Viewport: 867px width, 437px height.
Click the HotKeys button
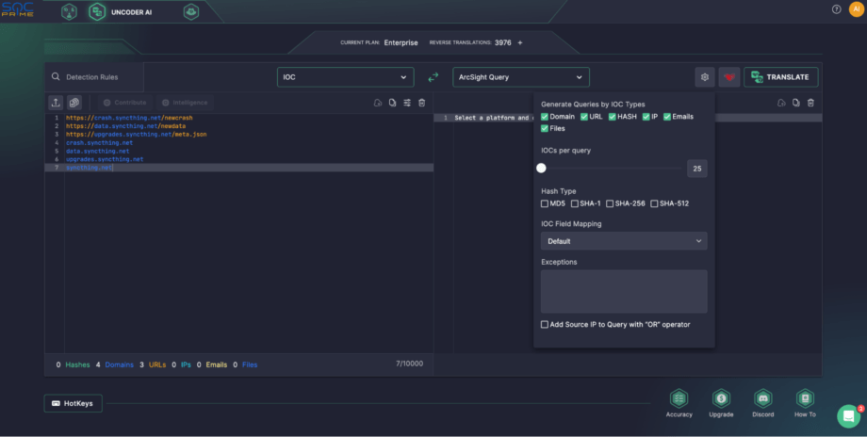pyautogui.click(x=74, y=403)
